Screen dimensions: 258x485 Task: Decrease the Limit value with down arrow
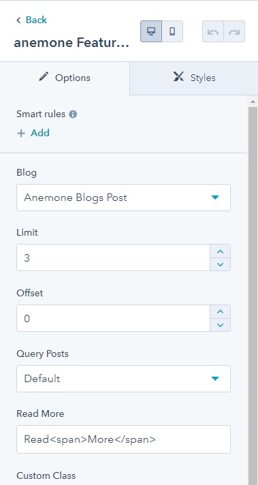[221, 264]
